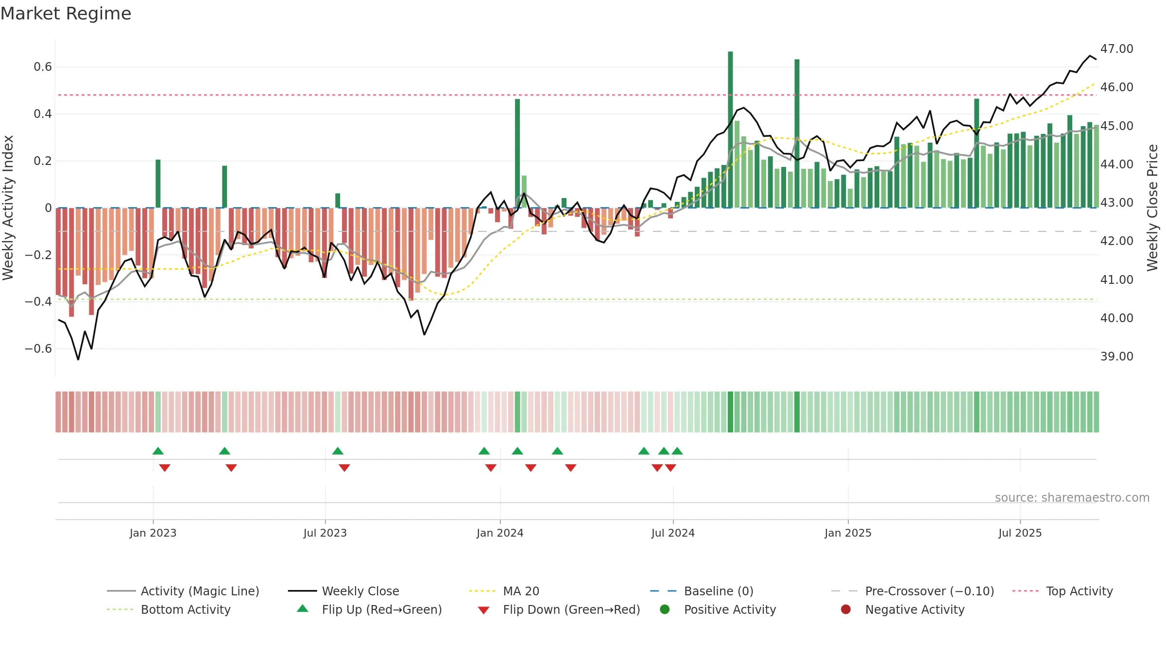This screenshot has height=655, width=1166.
Task: Toggle the Flip Up (Red→Green) legend entry
Action: (x=369, y=609)
